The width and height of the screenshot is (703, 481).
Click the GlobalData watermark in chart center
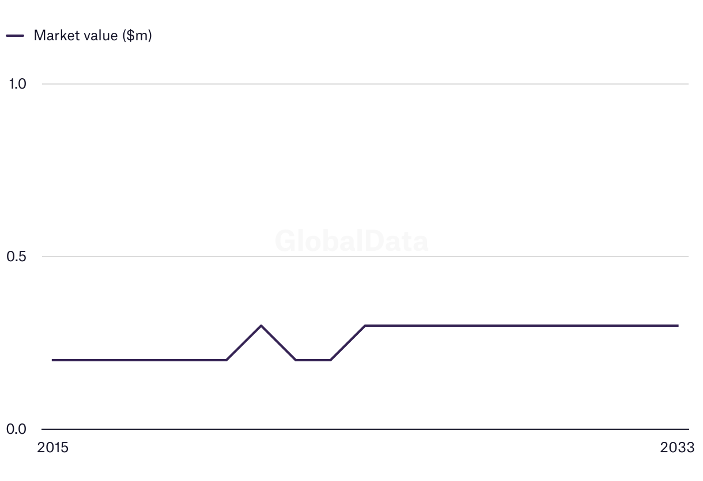352,241
